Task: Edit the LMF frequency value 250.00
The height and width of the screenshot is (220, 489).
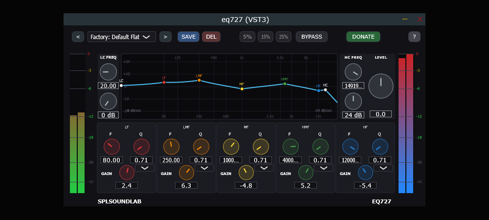Action: click(171, 160)
